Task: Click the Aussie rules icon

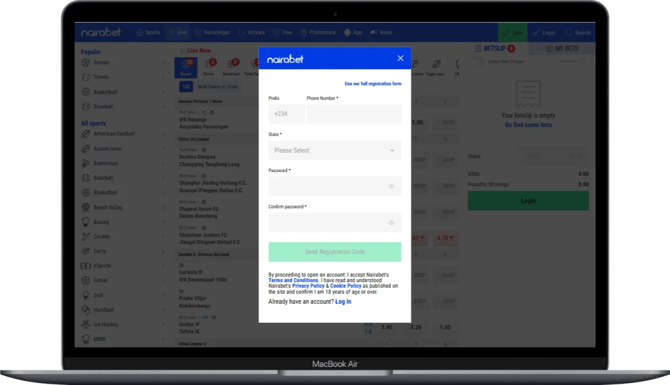Action: tap(86, 149)
